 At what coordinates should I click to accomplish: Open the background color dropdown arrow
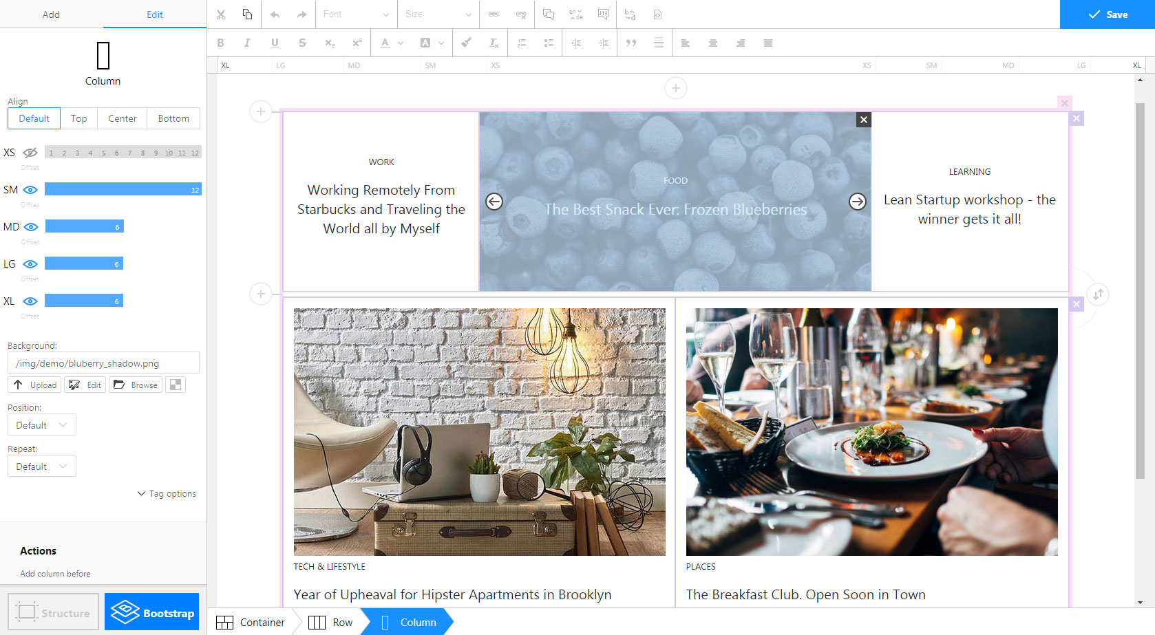[441, 43]
